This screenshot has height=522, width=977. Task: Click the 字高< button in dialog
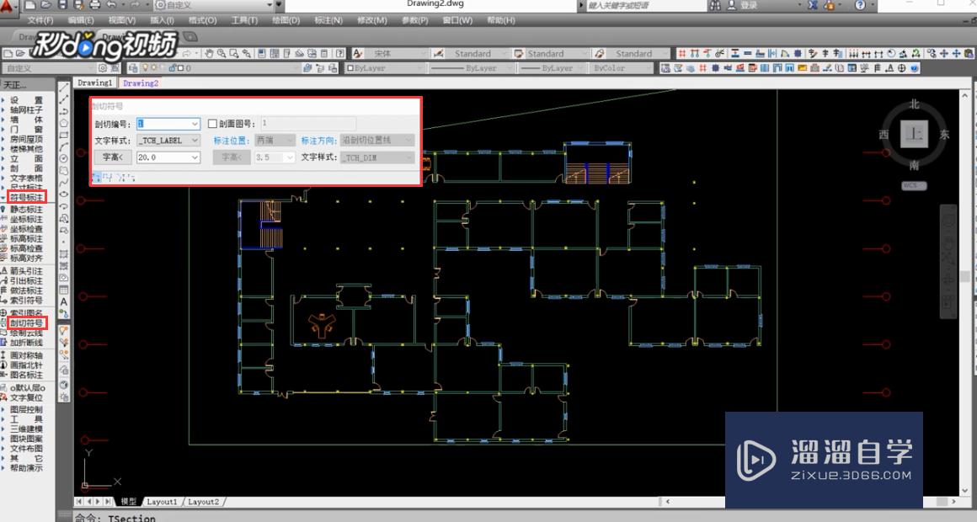(113, 157)
